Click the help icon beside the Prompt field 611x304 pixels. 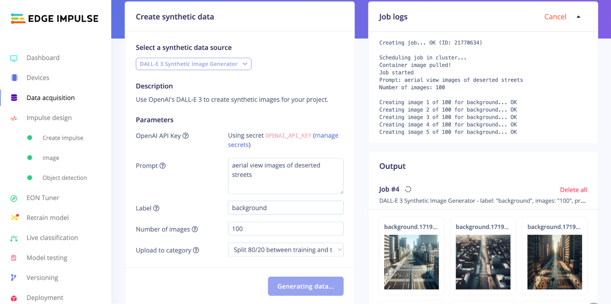pyautogui.click(x=163, y=165)
